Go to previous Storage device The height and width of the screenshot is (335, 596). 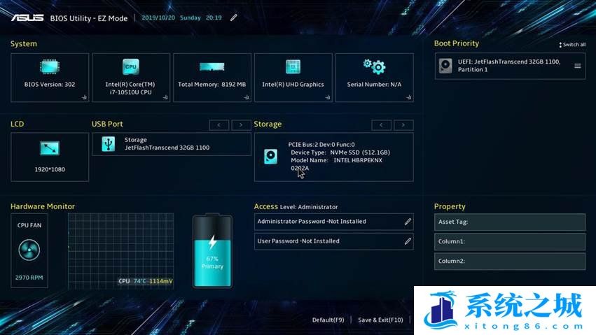pos(381,124)
